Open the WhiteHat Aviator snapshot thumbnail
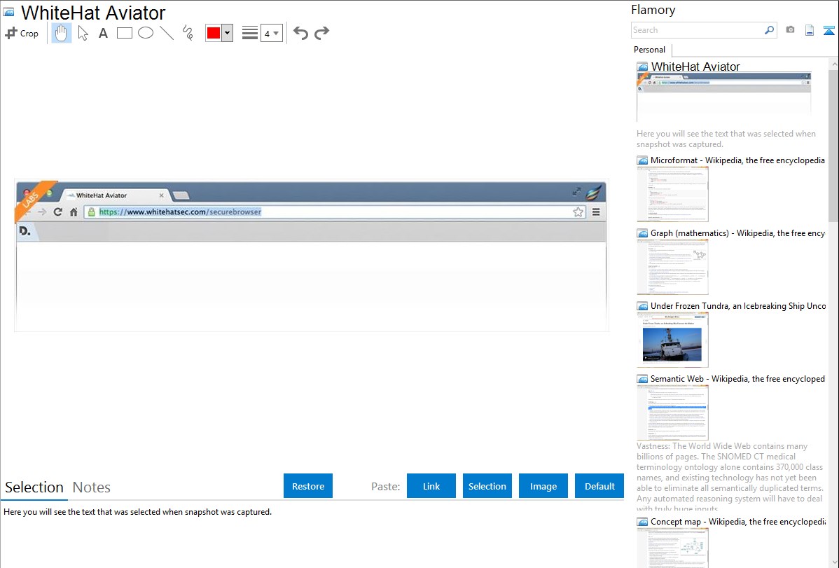Image resolution: width=839 pixels, height=568 pixels. click(724, 97)
